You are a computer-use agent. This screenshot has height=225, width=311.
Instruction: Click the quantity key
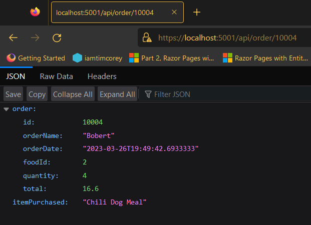point(41,175)
